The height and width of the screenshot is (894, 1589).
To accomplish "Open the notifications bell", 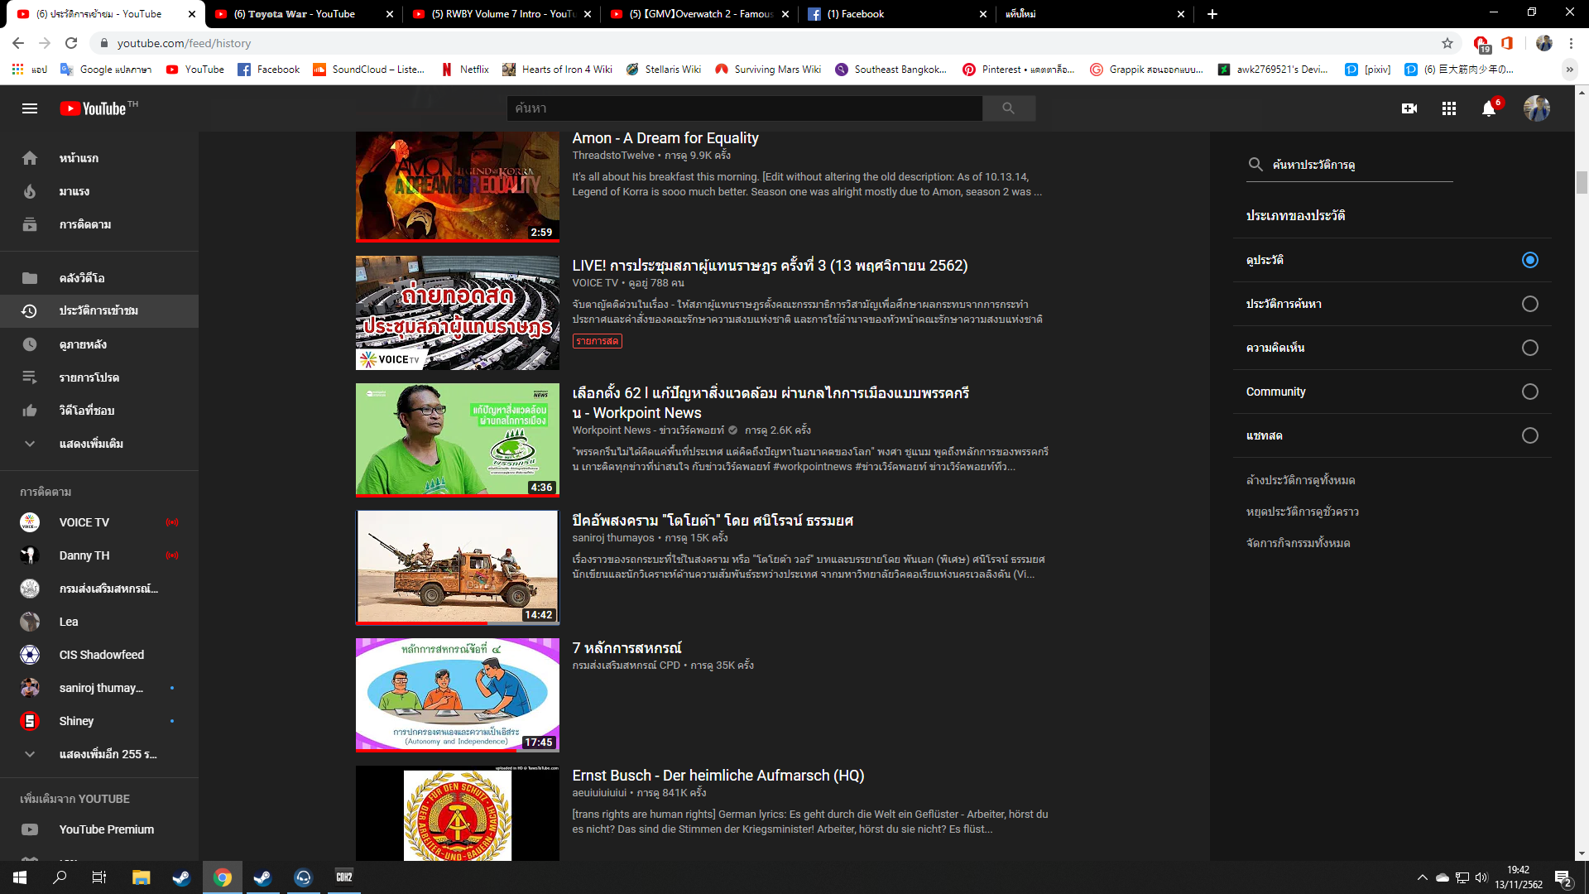I will point(1489,108).
